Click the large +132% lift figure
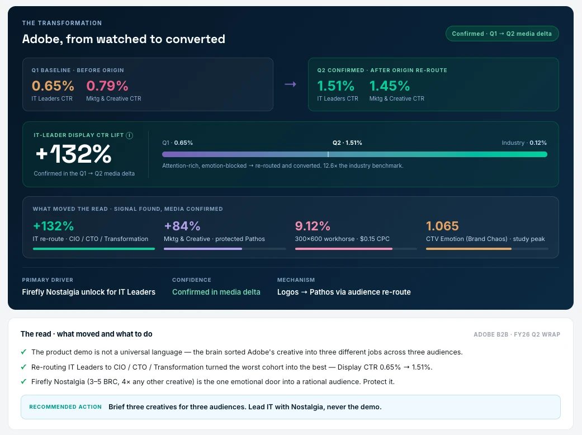582x435 pixels. (73, 154)
